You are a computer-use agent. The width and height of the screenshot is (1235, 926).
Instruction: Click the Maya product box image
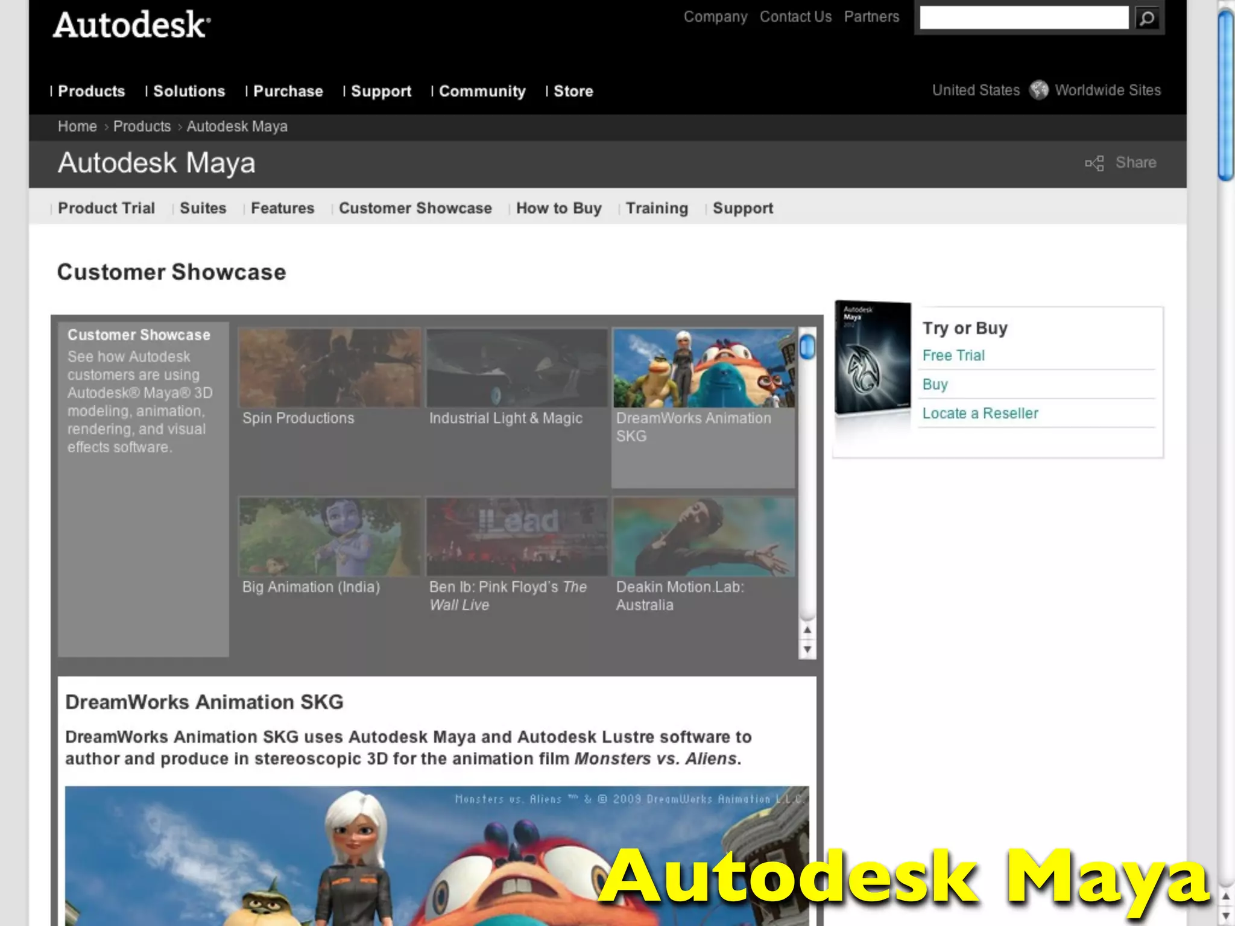pyautogui.click(x=873, y=358)
